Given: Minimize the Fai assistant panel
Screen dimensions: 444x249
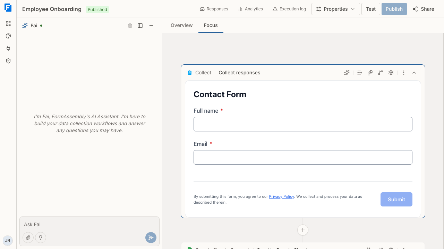Looking at the screenshot, I should (151, 26).
